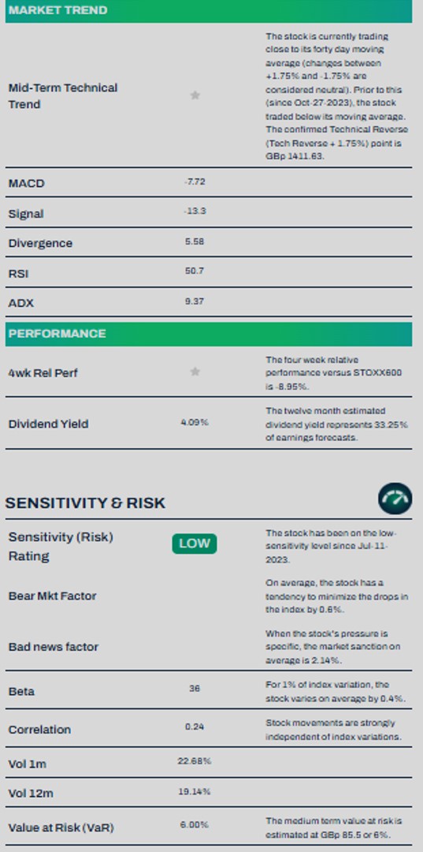Click the Divergence value 5.58
Screen dimensions: 423x852
click(194, 241)
